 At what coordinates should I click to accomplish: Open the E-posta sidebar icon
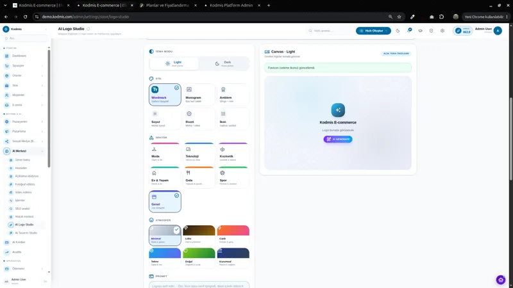pyautogui.click(x=7, y=105)
